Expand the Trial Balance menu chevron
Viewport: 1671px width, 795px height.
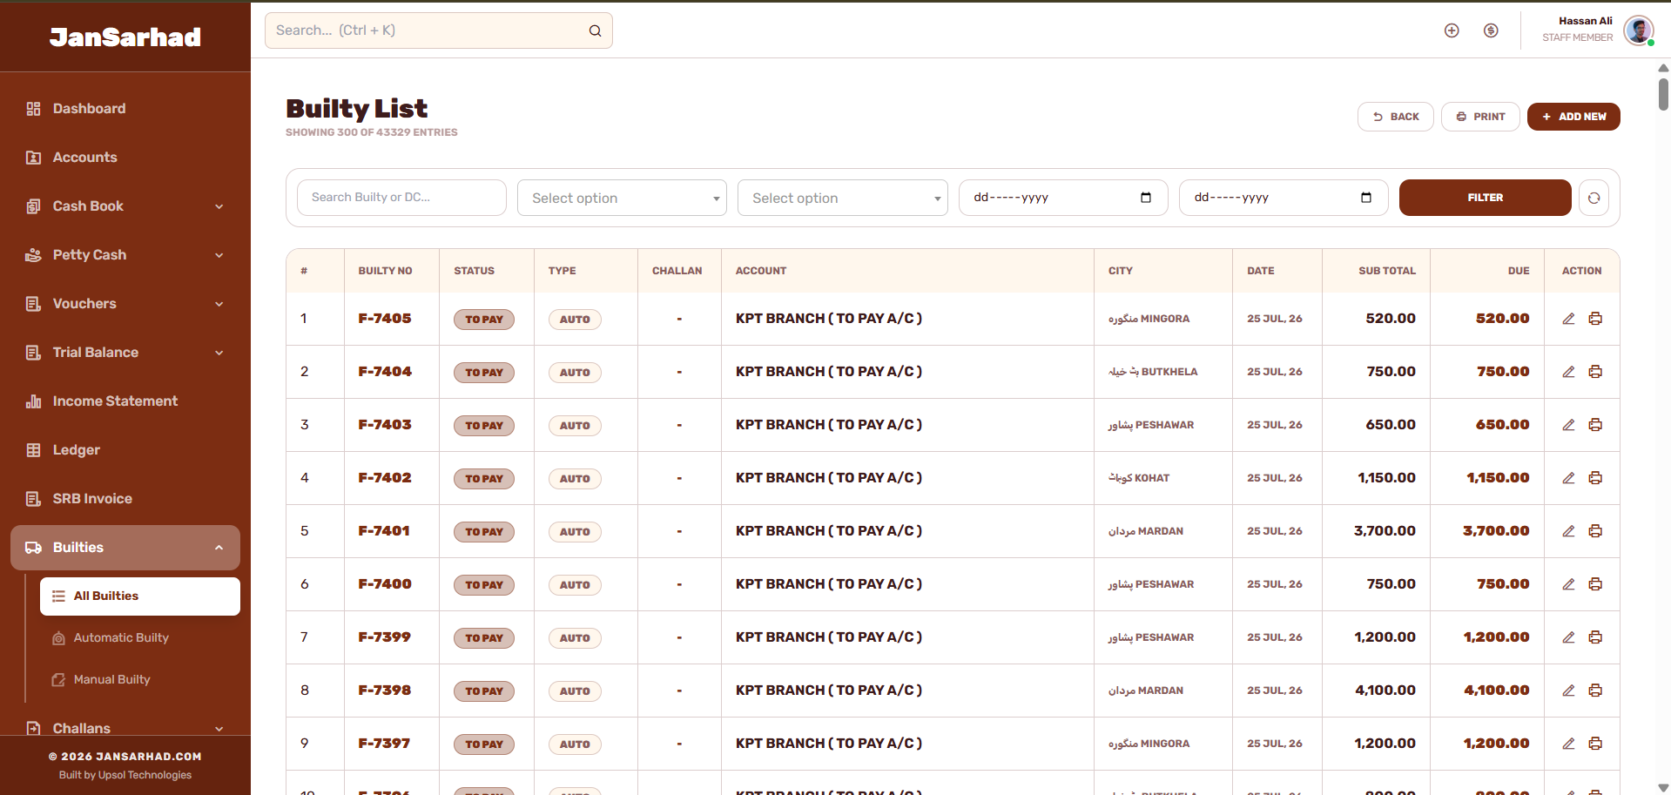[x=219, y=353]
